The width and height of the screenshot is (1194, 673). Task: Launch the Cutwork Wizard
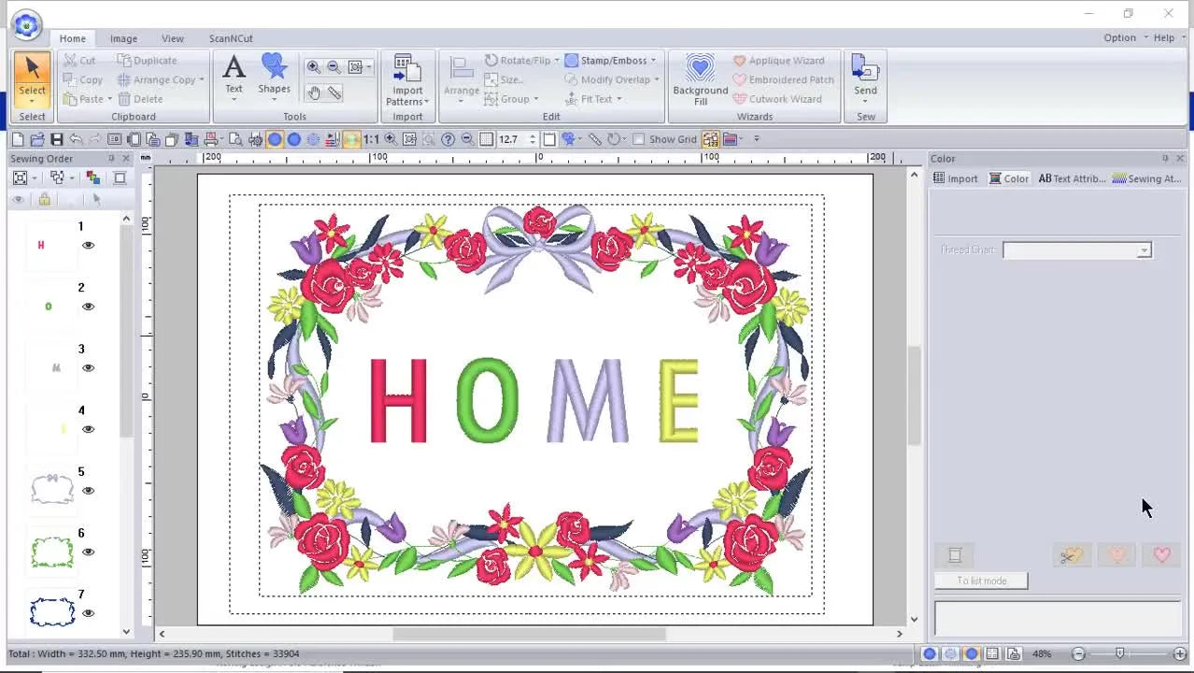pyautogui.click(x=777, y=99)
